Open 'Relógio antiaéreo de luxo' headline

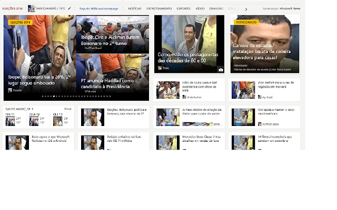pos(124,139)
